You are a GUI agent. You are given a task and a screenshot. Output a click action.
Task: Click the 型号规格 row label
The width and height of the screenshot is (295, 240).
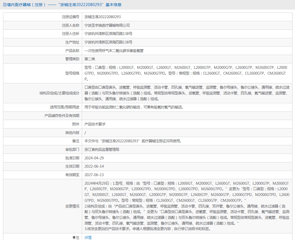[x=72, y=73]
